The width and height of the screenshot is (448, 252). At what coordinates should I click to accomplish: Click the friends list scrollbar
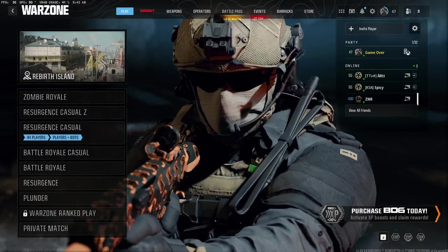(418, 99)
